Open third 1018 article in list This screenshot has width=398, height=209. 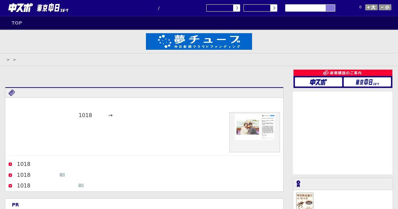[24, 185]
